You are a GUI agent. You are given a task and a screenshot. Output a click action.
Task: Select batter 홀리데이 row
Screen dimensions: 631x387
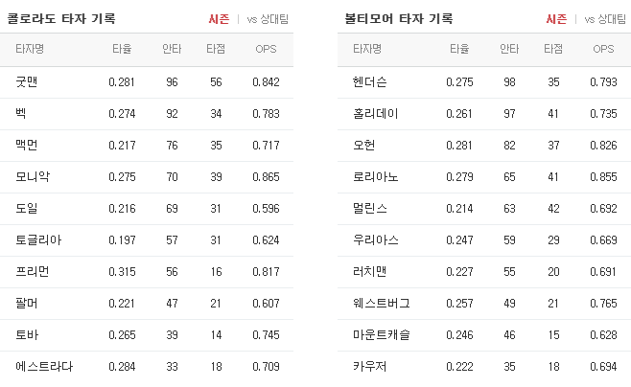pyautogui.click(x=484, y=114)
